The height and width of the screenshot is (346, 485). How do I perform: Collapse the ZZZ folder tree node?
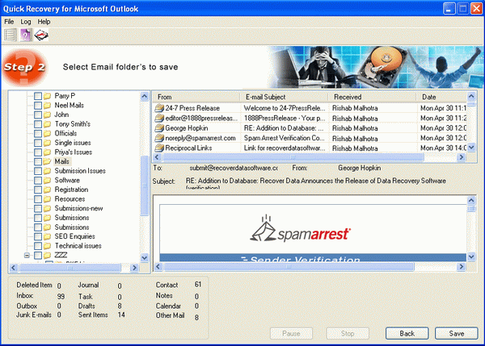27,255
